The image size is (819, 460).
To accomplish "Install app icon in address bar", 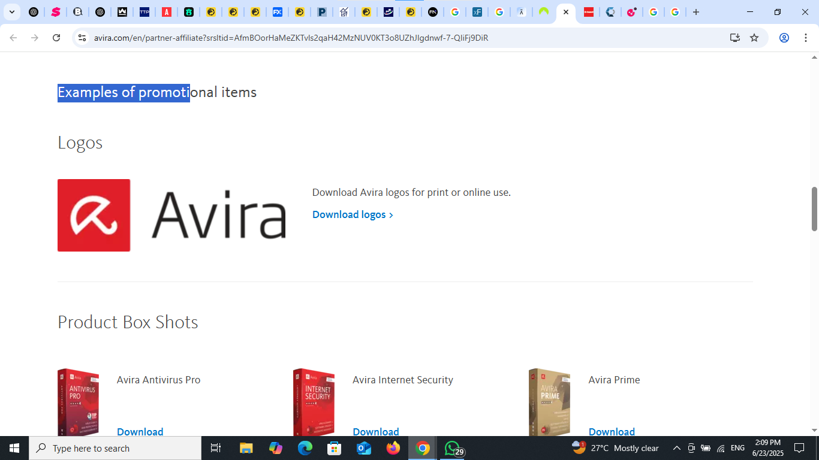I will [x=735, y=38].
